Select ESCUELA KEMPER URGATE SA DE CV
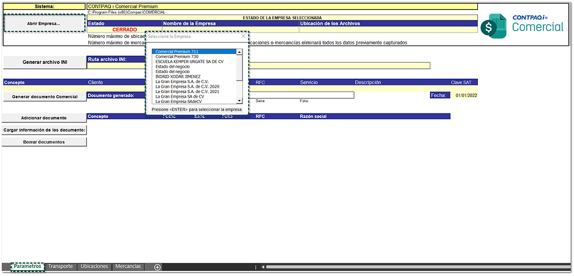This screenshot has height=276, width=574. tap(194, 62)
